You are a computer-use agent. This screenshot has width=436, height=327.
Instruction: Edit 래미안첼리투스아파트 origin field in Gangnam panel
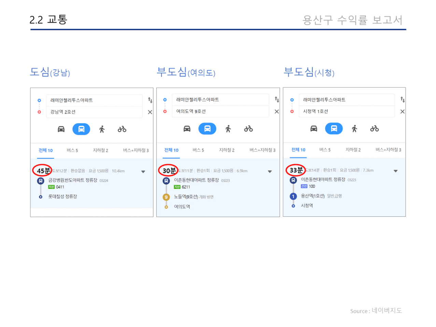pos(94,100)
